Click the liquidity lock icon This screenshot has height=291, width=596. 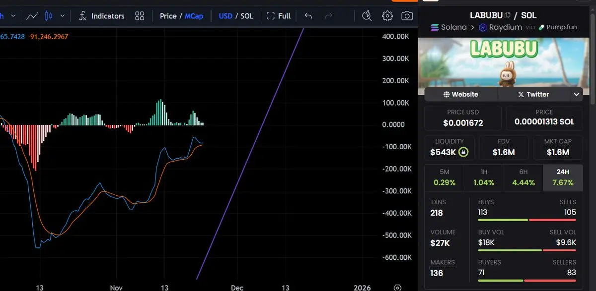click(x=463, y=152)
